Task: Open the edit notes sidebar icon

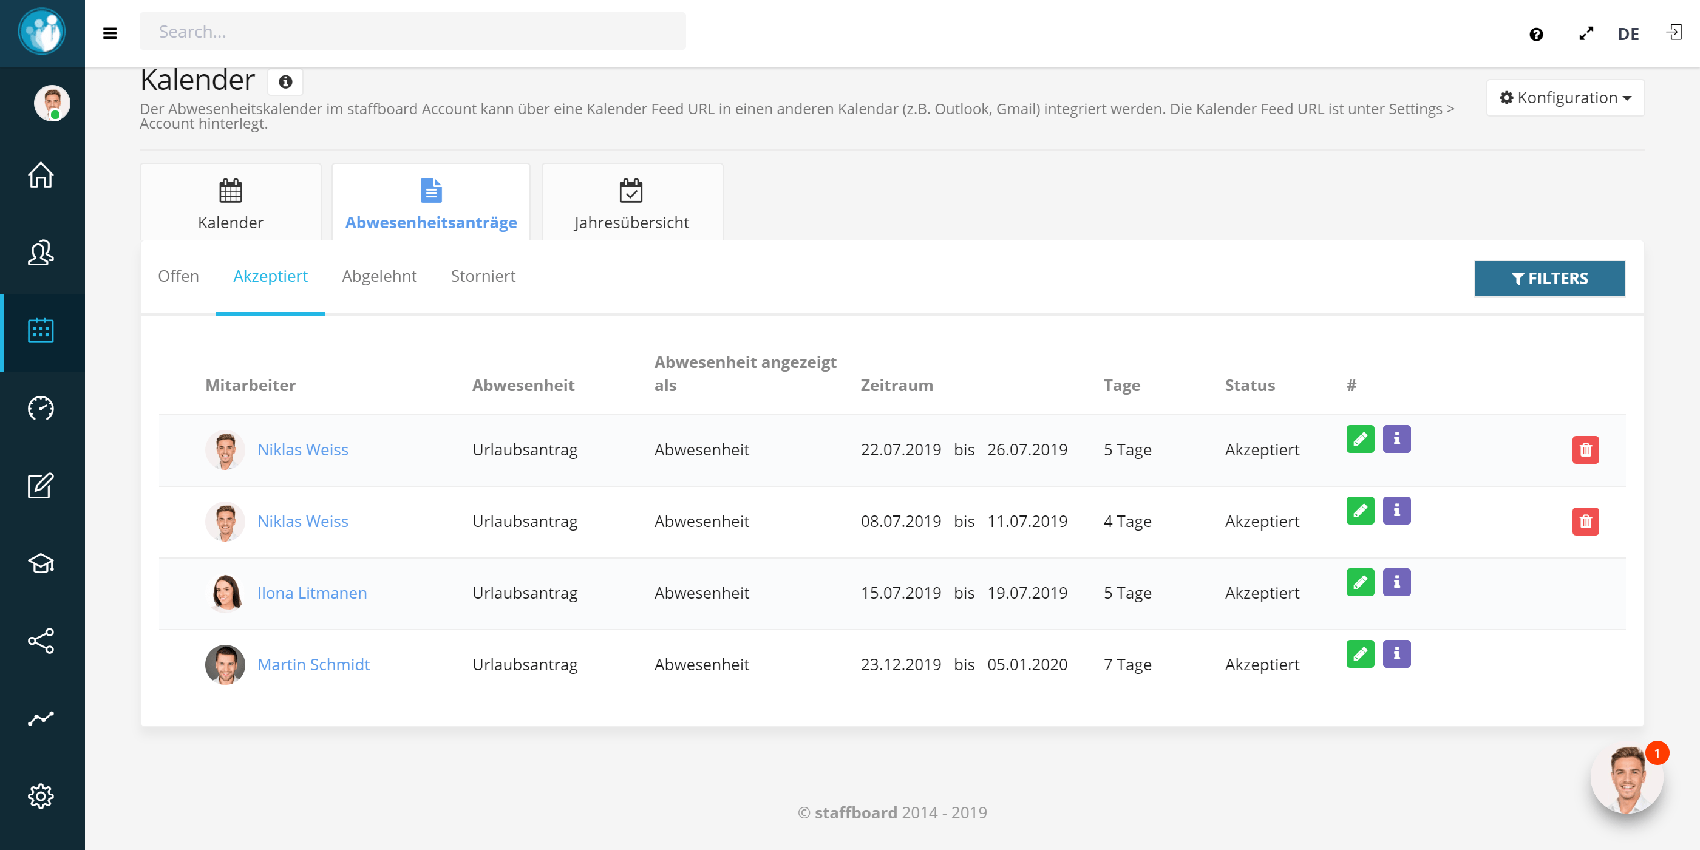Action: [x=41, y=486]
